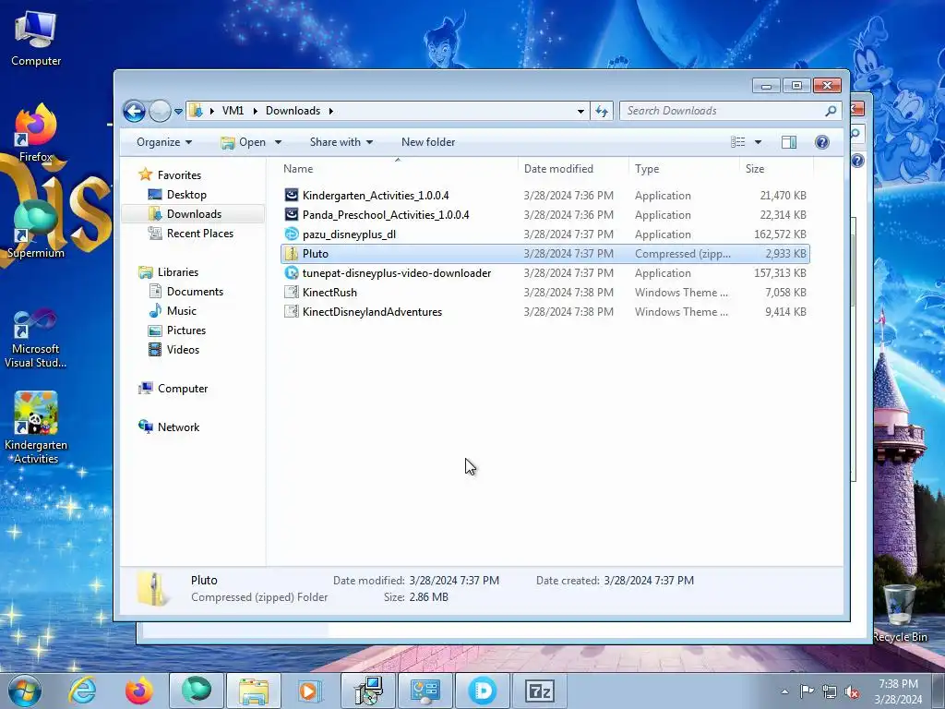Click Kindergarten Activities desktop shortcut
945x709 pixels.
tap(36, 428)
